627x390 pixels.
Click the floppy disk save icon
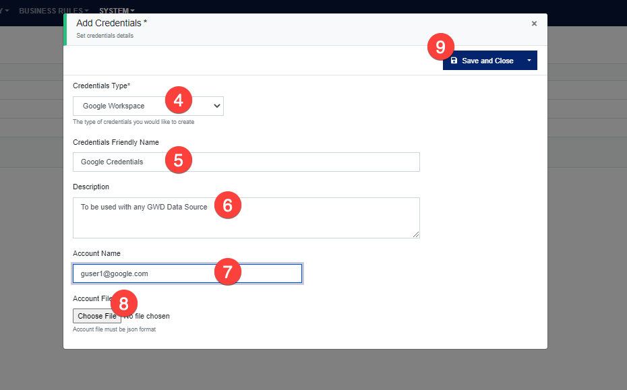454,61
